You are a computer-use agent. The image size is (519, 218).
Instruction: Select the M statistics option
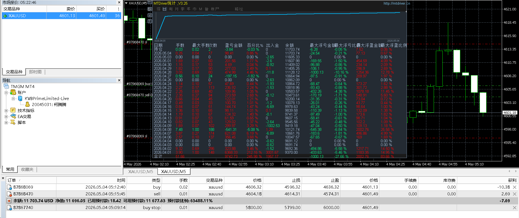(201, 9)
